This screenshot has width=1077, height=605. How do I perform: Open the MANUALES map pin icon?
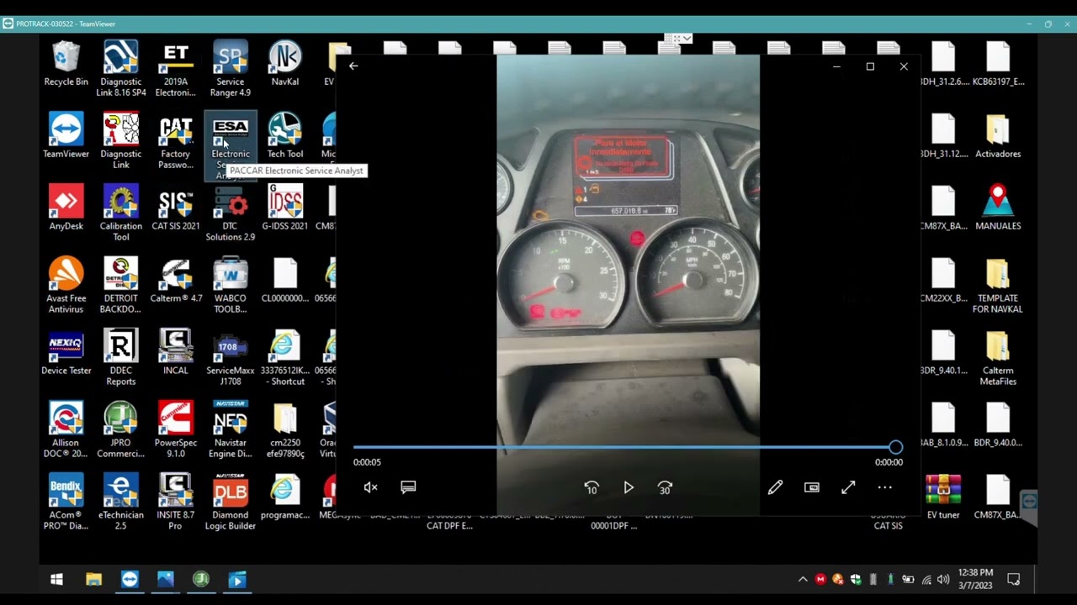pyautogui.click(x=998, y=208)
